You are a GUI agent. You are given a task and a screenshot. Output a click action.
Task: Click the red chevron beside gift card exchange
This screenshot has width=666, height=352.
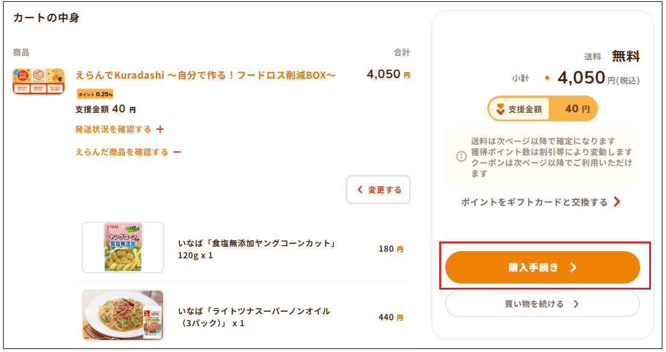[617, 202]
